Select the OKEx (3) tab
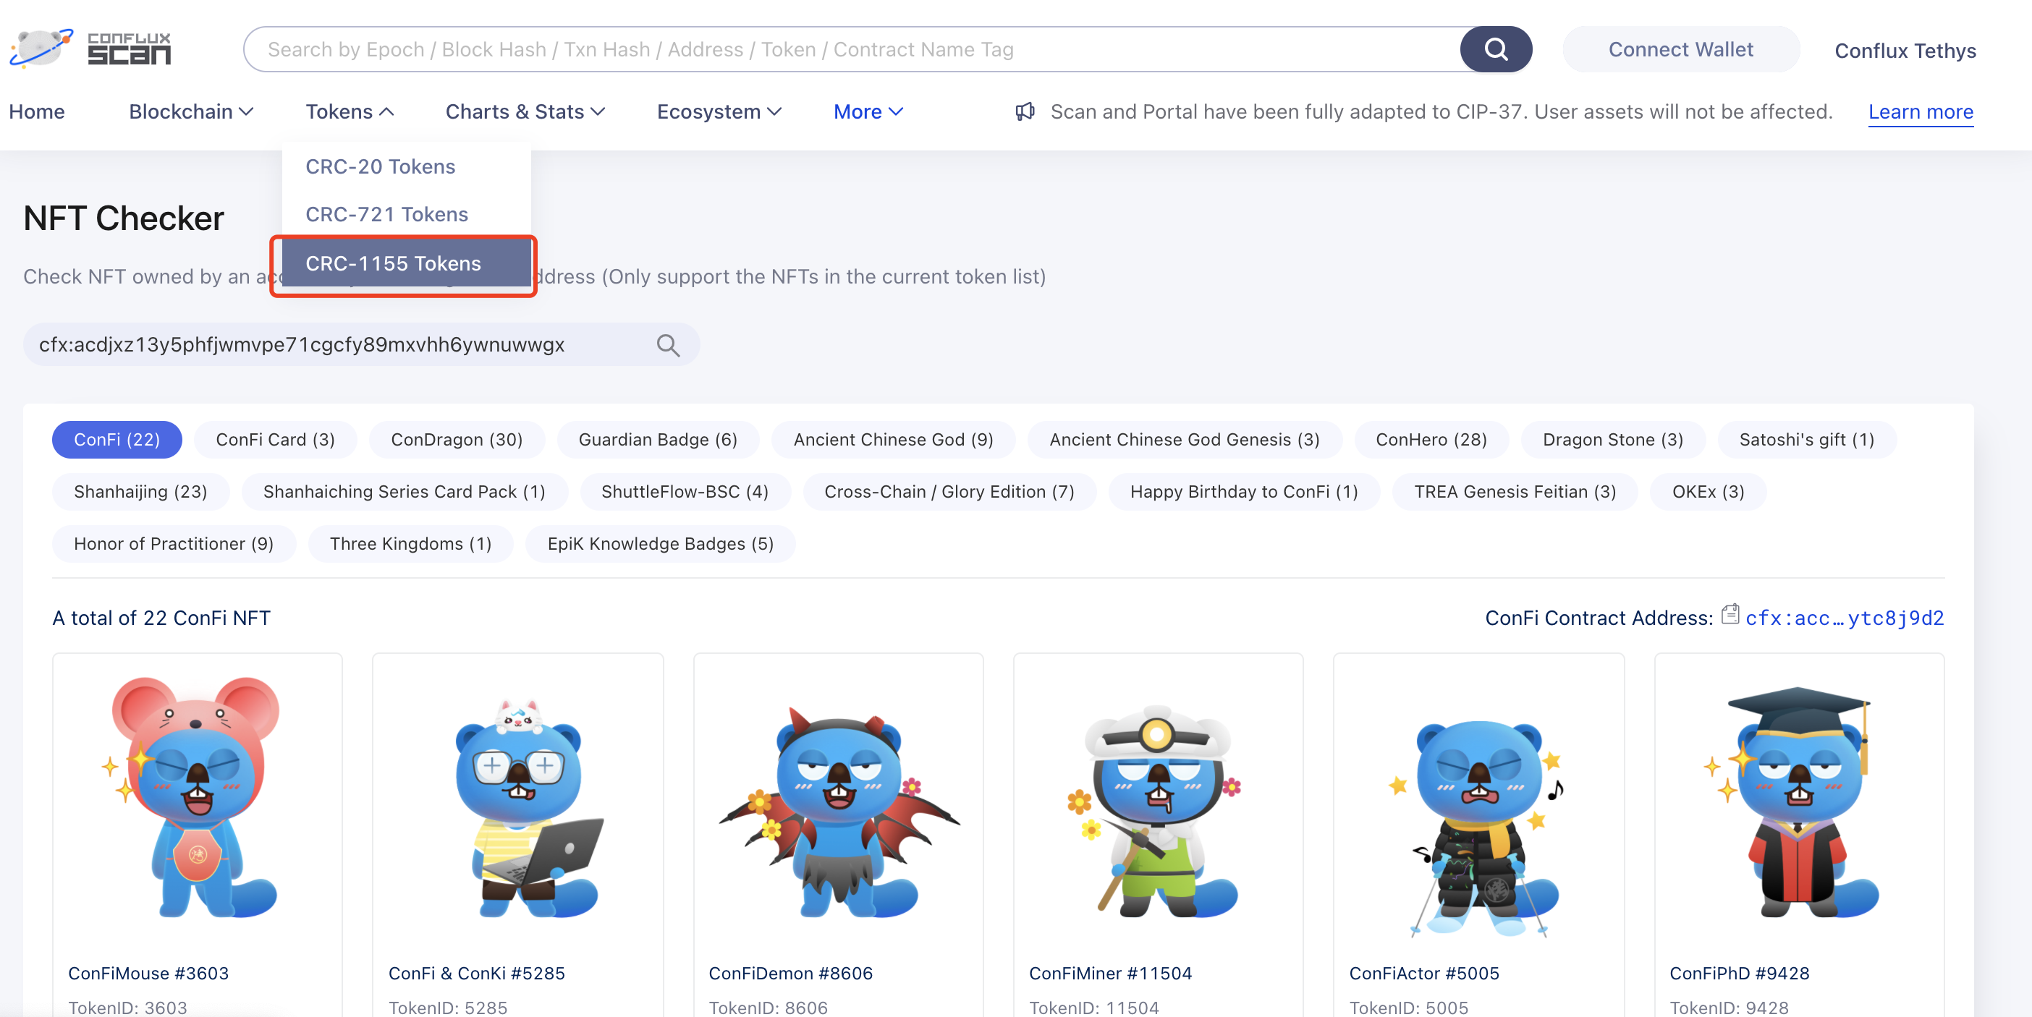2032x1017 pixels. [1708, 491]
